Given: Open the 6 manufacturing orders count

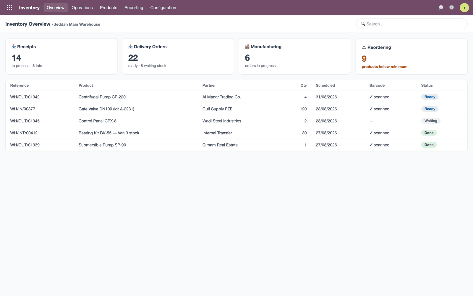Looking at the screenshot, I should click(x=247, y=58).
